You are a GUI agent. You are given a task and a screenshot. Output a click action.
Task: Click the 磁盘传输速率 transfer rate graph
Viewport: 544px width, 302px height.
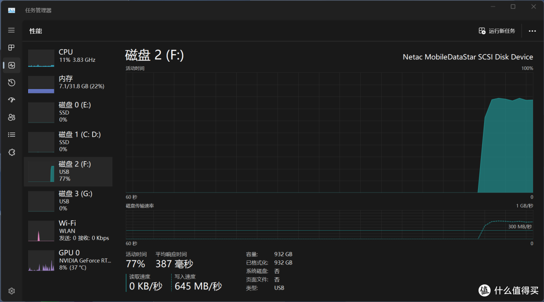tap(329, 225)
